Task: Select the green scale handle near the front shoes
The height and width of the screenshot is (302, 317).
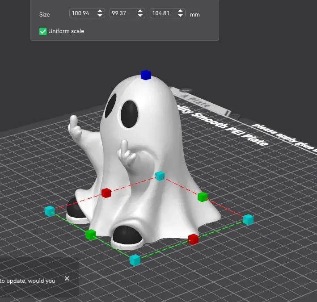Action: coord(91,234)
